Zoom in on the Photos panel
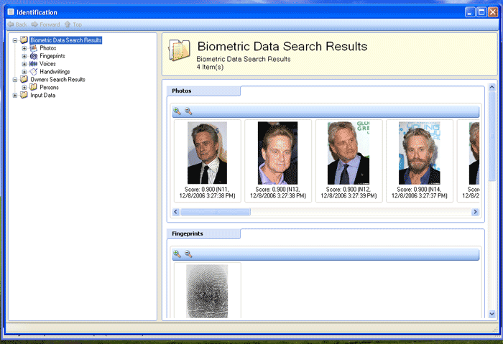This screenshot has height=344, width=503. pyautogui.click(x=177, y=111)
